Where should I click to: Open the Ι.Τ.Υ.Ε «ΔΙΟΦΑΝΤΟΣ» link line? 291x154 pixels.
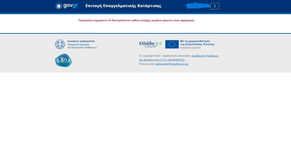162,60
